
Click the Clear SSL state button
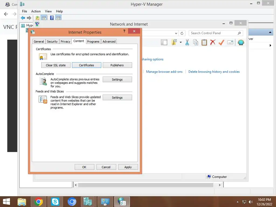(x=56, y=65)
